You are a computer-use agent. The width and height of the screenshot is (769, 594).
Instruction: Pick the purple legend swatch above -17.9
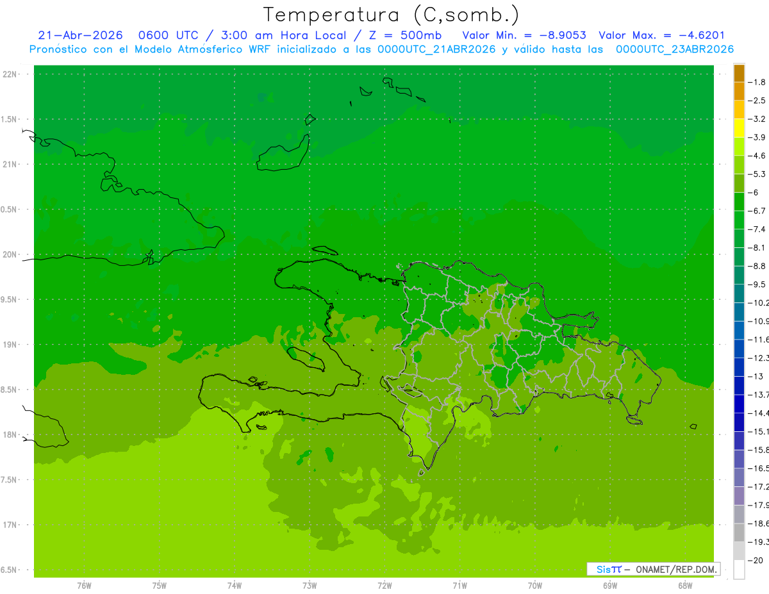pos(739,496)
